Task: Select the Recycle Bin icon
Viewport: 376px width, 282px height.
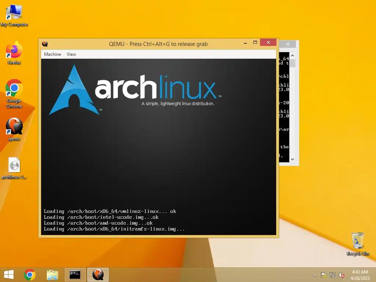Action: [x=358, y=244]
